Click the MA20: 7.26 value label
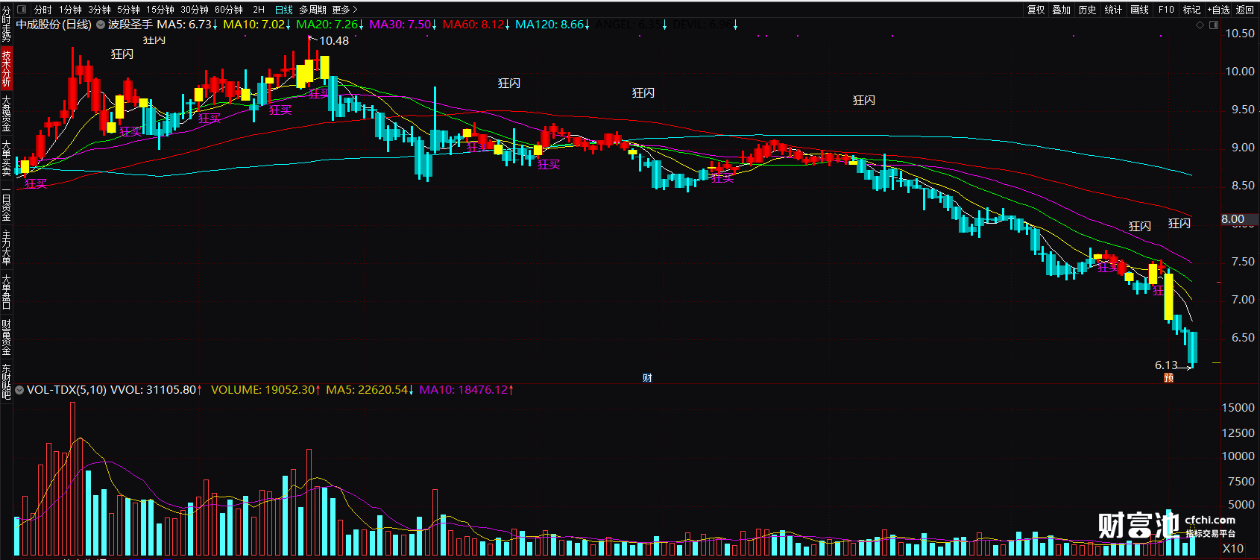This screenshot has width=1260, height=560. (x=328, y=25)
